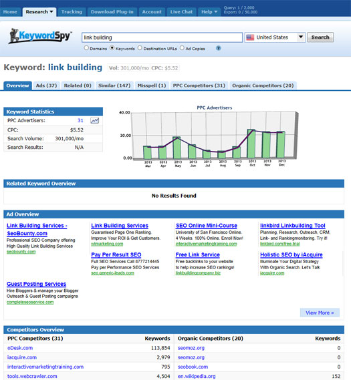Switch to Organic Competitors (20) tab

263,85
